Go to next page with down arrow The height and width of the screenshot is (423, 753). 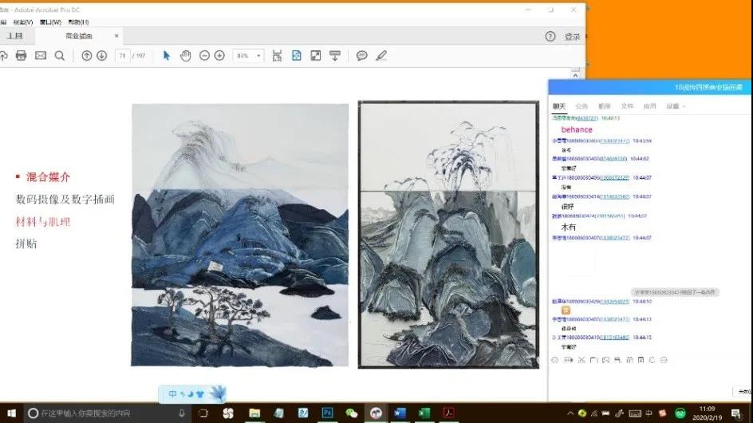[102, 56]
